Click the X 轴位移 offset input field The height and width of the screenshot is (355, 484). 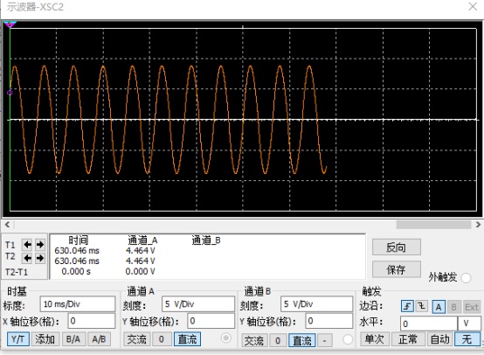[92, 321]
